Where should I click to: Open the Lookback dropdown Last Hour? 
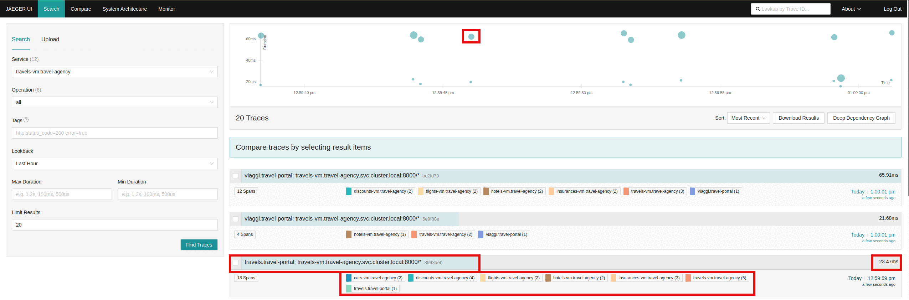(x=114, y=164)
